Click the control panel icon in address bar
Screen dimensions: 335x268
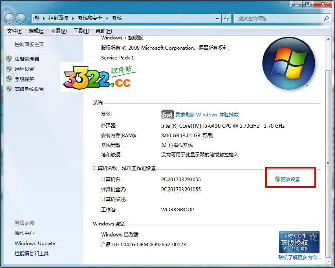click(x=37, y=18)
